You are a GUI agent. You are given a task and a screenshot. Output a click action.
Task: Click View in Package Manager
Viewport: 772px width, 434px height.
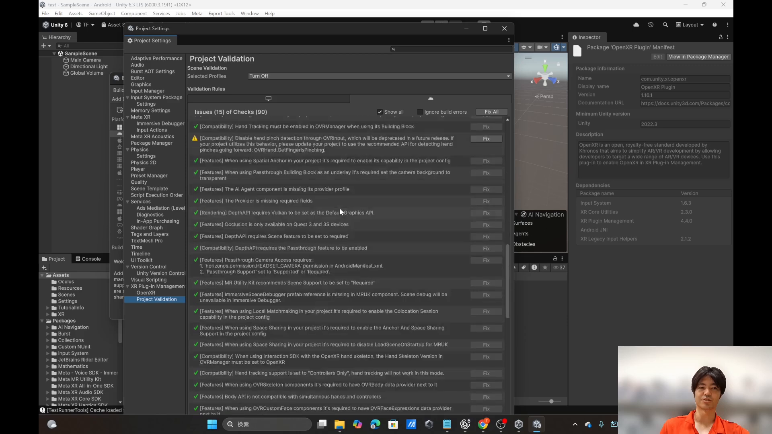[699, 57]
